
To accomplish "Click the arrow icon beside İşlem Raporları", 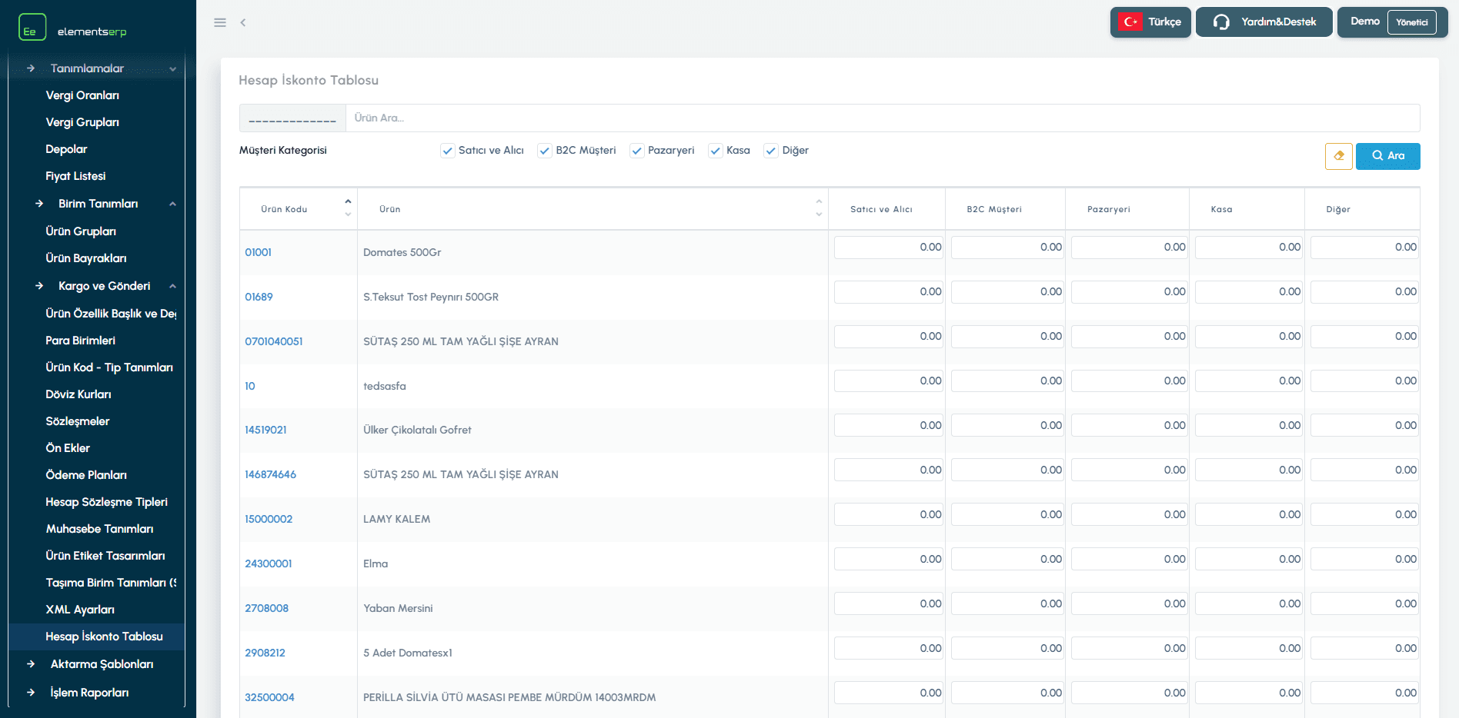I will 31,693.
